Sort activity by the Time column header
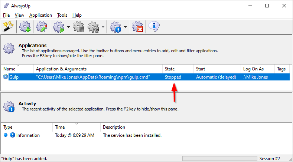The width and height of the screenshot is (293, 162). click(76, 127)
